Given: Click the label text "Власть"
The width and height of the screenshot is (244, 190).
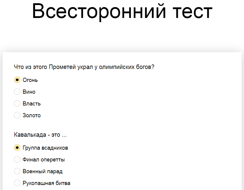Looking at the screenshot, I should (x=31, y=103).
